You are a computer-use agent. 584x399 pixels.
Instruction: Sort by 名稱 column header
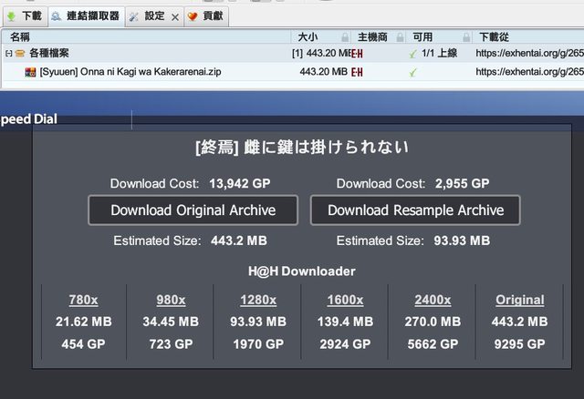[x=20, y=37]
